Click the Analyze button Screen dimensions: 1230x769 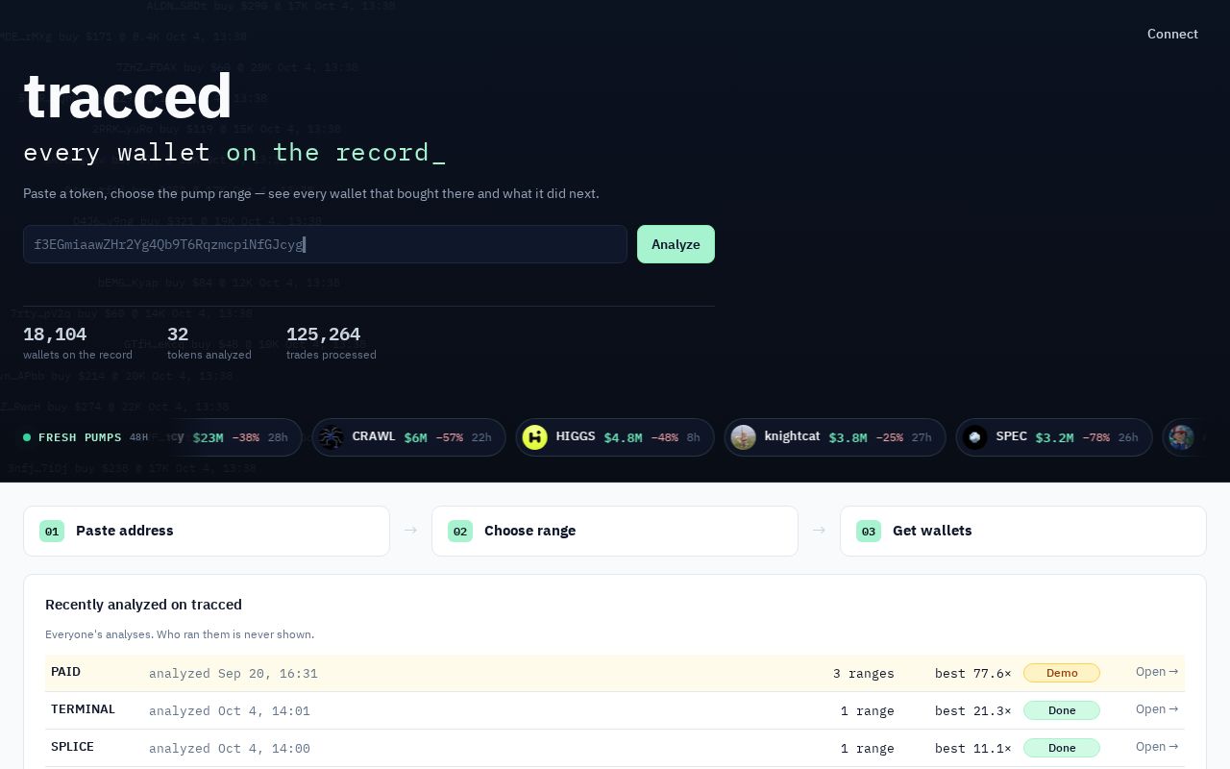click(x=676, y=244)
